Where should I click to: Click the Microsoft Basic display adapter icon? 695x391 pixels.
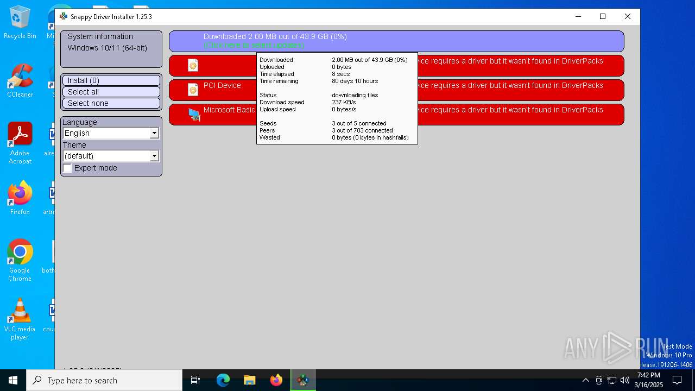(194, 114)
